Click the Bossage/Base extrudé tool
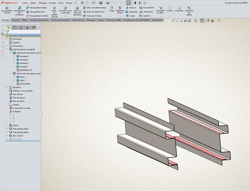 coord(7,10)
